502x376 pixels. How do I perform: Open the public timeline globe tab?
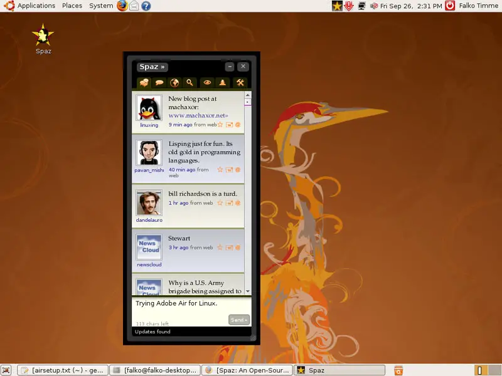point(174,83)
